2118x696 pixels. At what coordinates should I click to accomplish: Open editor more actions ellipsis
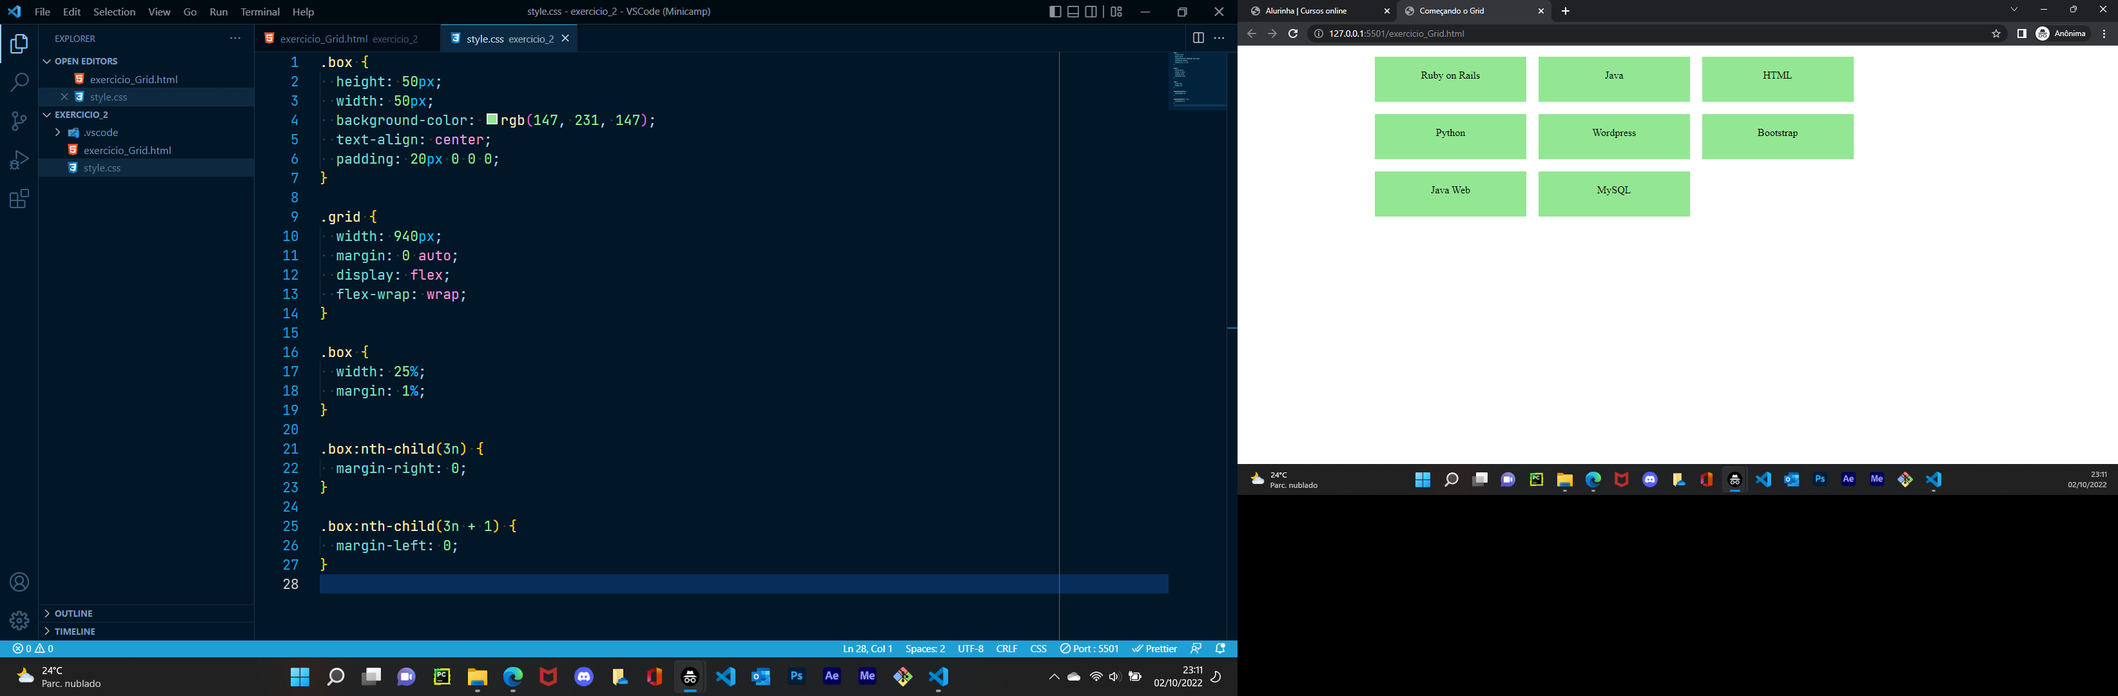(1219, 38)
